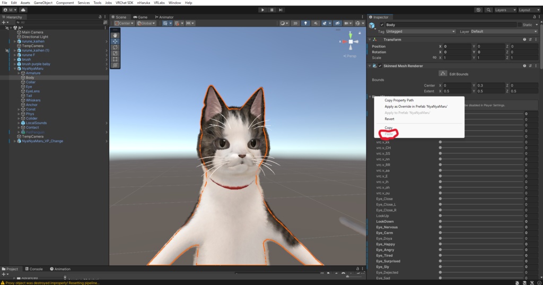Open Hierarchy search-by-type icon
The height and width of the screenshot is (285, 543).
pos(106,22)
